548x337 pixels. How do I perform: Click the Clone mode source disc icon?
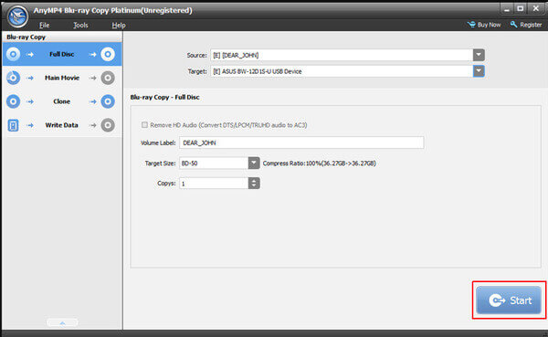[x=14, y=101]
